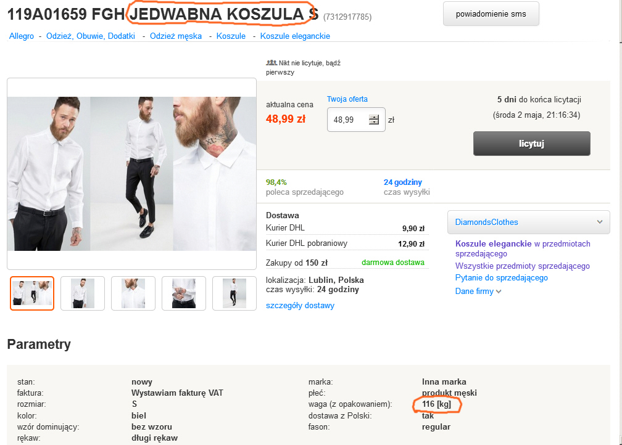The height and width of the screenshot is (445, 622).
Task: Go to Odzież, Obuwie, Dodatki category
Action: (x=90, y=36)
